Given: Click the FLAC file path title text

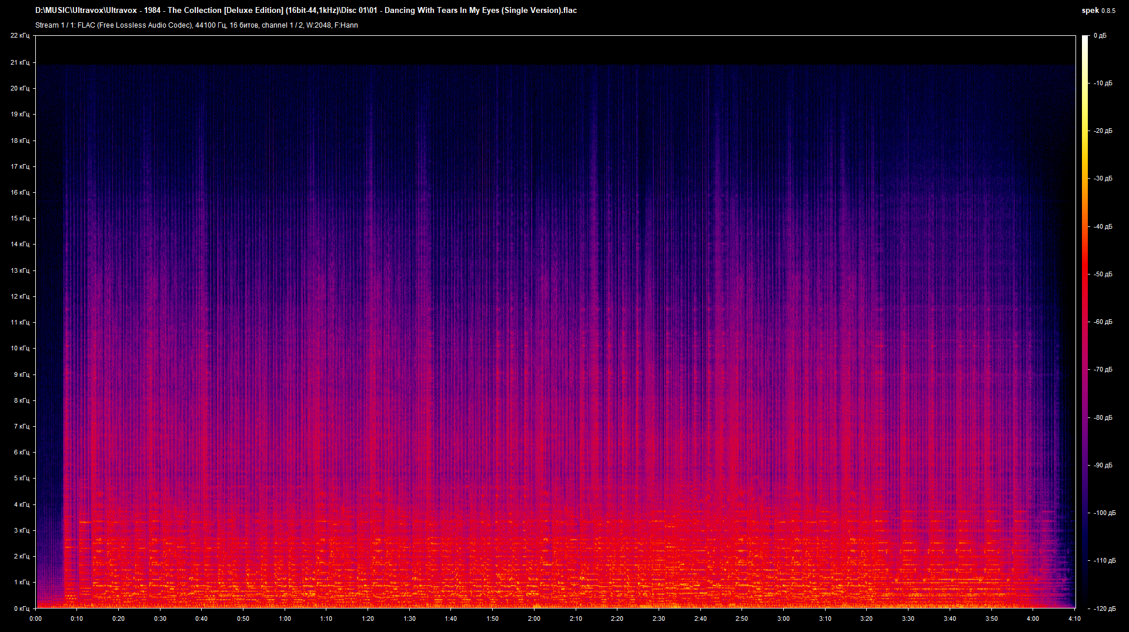Looking at the screenshot, I should pos(306,10).
